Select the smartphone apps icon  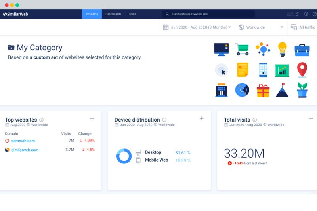click(263, 70)
